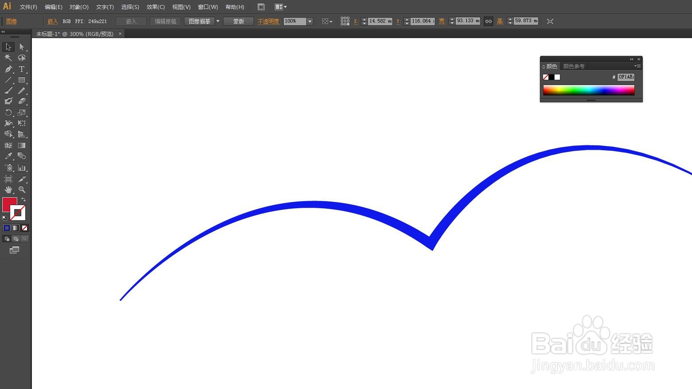Select the Blob Brush tool
This screenshot has height=389, width=692.
tap(8, 101)
